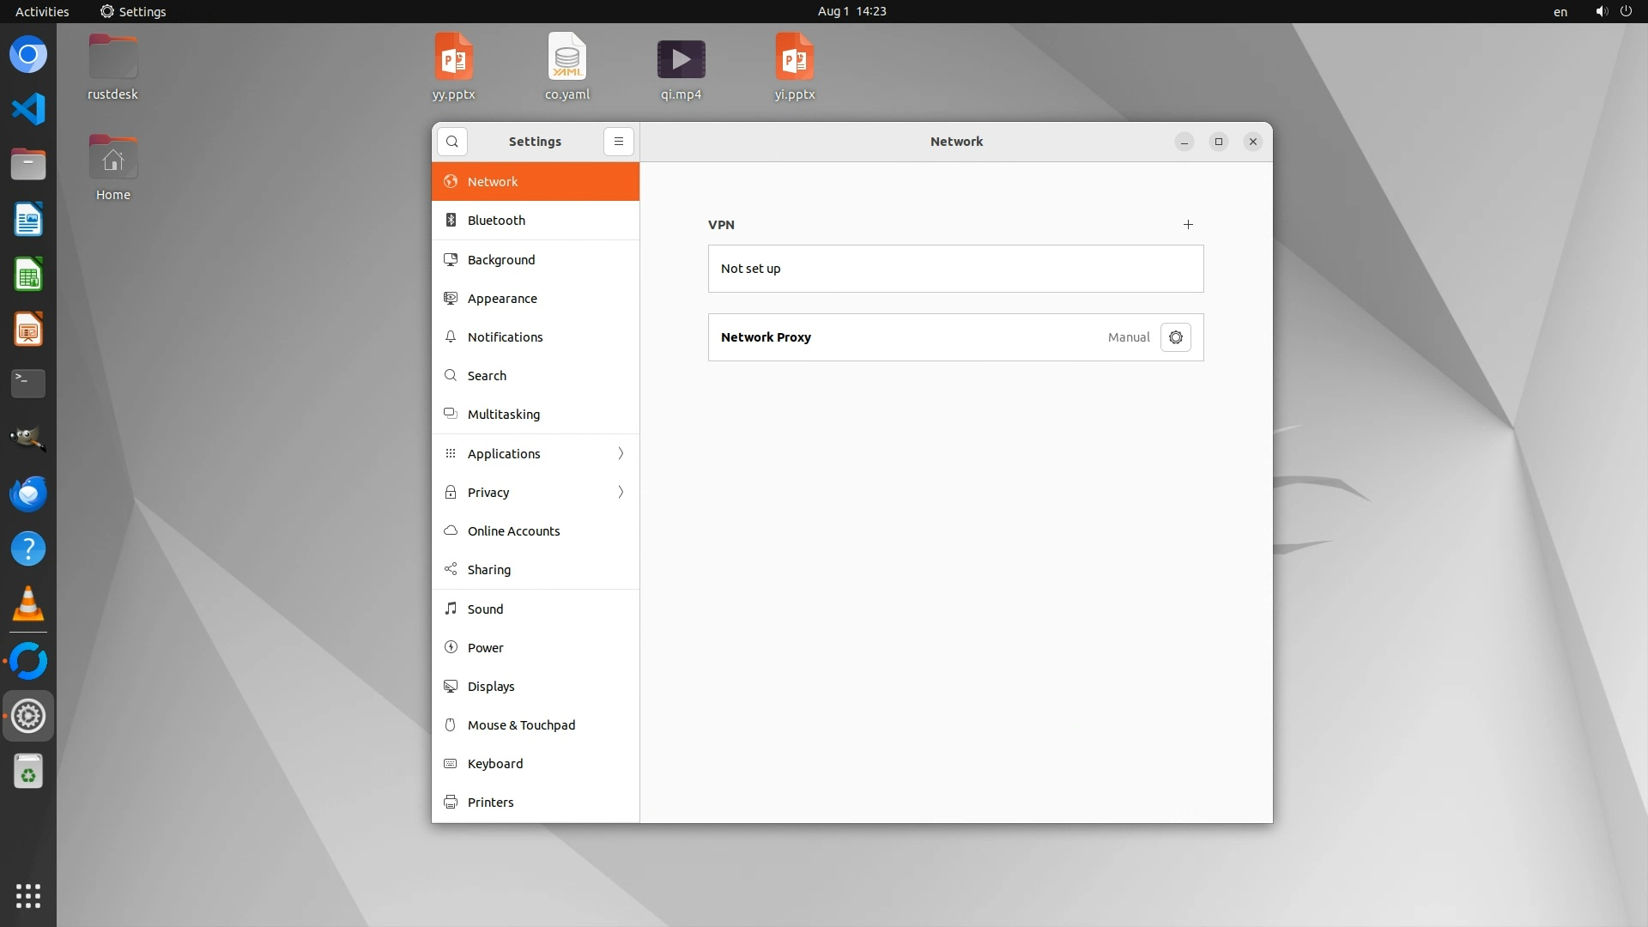The height and width of the screenshot is (927, 1648).
Task: Open Bluetooth settings panel
Action: coord(496,221)
